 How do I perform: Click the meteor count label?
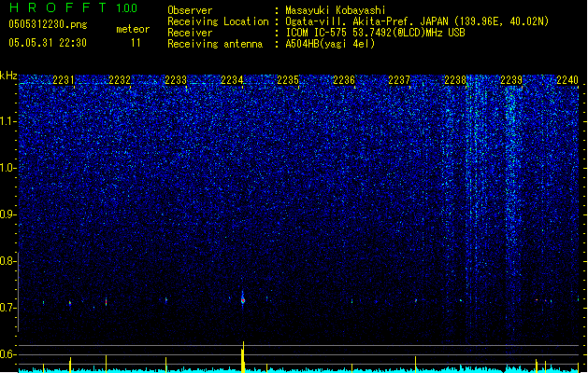click(x=133, y=29)
